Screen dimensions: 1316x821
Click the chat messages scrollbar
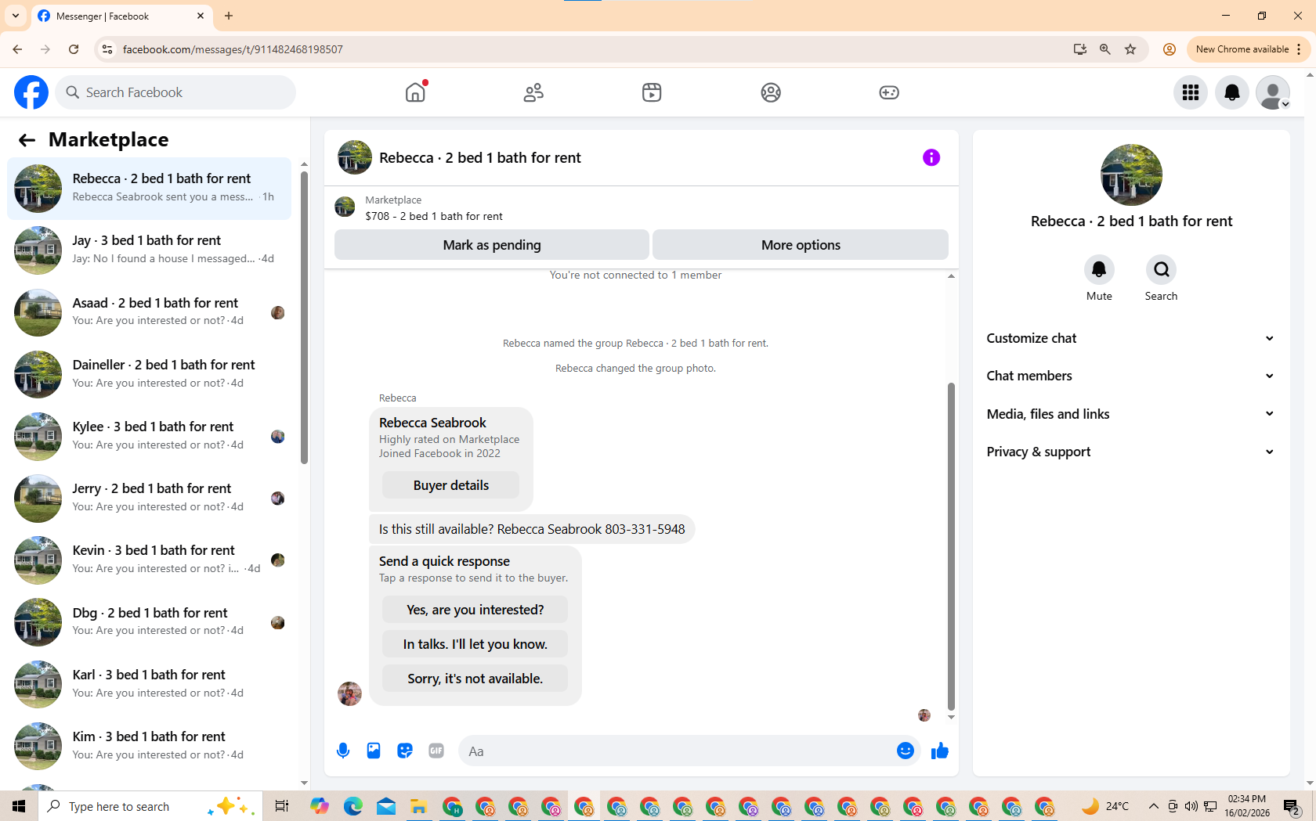pos(951,546)
